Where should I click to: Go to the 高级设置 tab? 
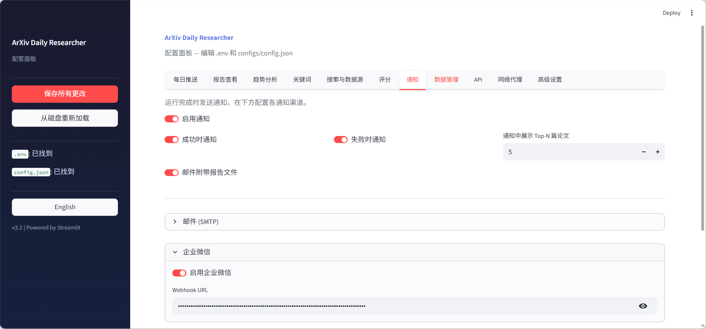pos(550,79)
